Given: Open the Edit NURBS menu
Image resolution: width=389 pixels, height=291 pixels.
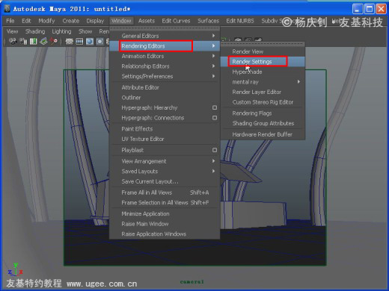Looking at the screenshot, I should click(240, 21).
